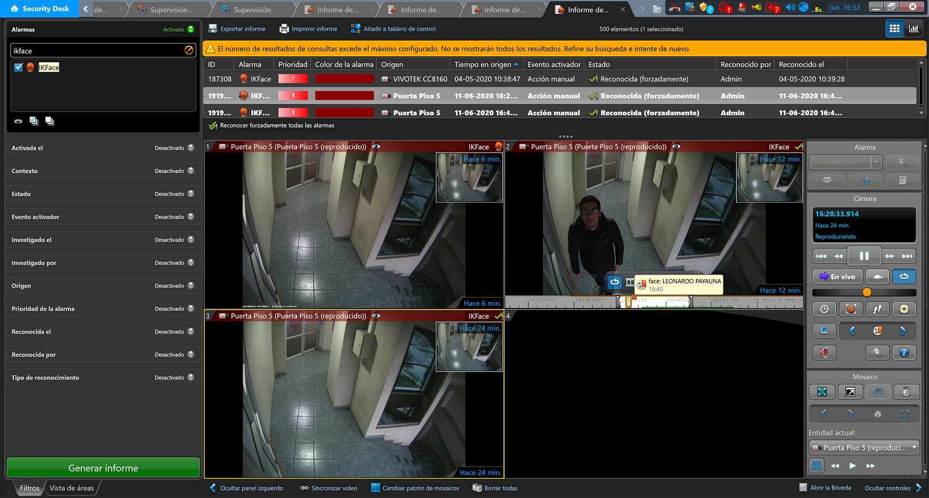This screenshot has height=498, width=929.
Task: Enable the Tipo de reconocimiento filter
Action: coord(191,378)
